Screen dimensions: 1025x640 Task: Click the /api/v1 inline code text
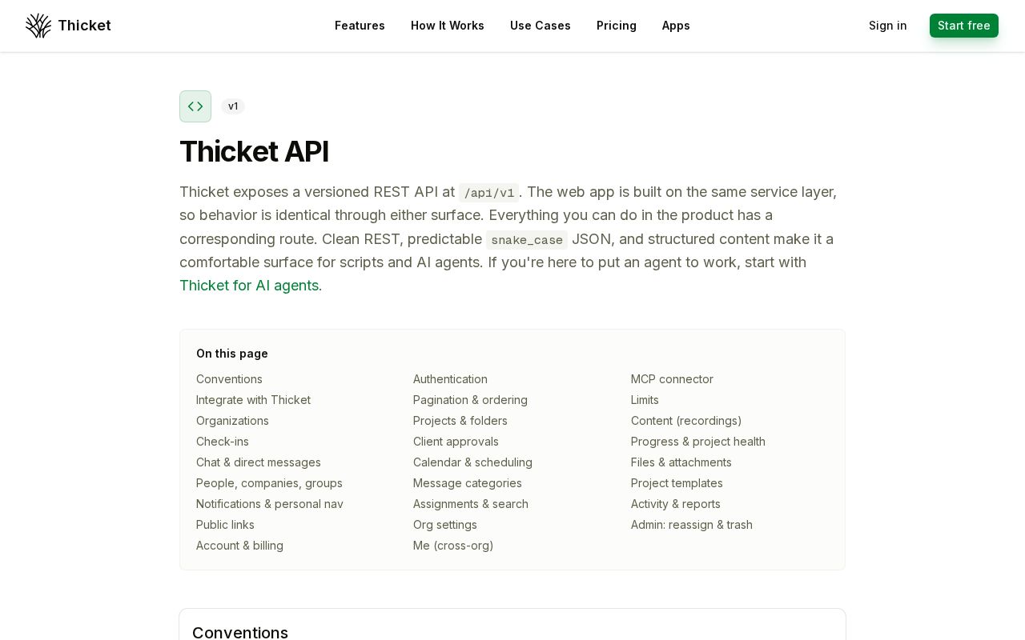[489, 193]
